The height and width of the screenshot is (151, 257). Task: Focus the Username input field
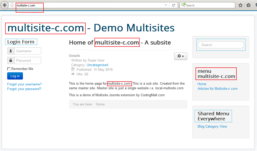(28, 51)
